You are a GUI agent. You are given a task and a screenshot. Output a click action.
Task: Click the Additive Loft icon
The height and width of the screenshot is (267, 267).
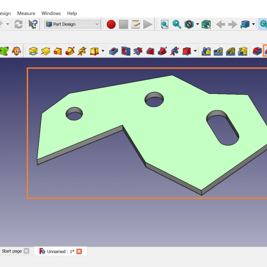(x=57, y=51)
